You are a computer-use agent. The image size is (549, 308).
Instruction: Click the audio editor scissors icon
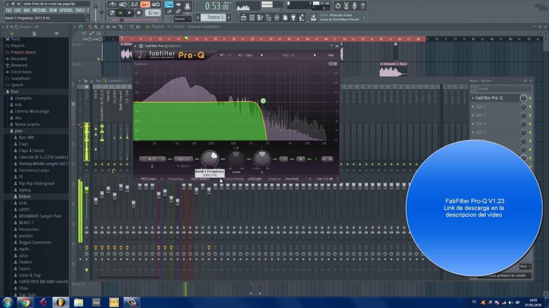[x=346, y=5]
